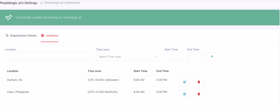Viewport: 280px width, 111px height.
Task: Switch to Organization Details tab
Action: [21, 36]
